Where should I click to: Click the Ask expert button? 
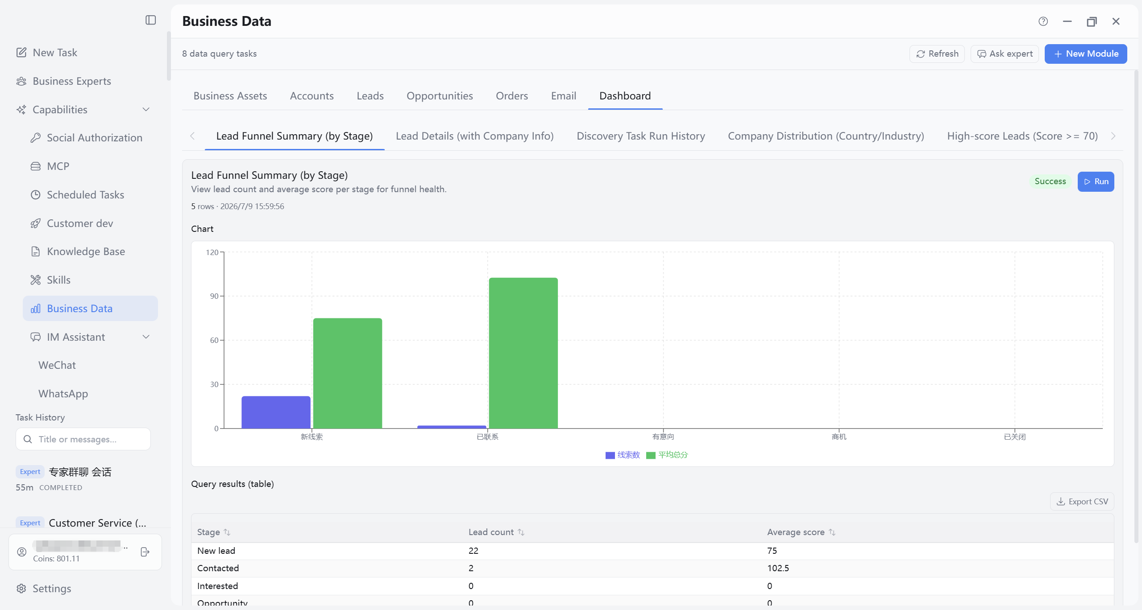pyautogui.click(x=1005, y=54)
